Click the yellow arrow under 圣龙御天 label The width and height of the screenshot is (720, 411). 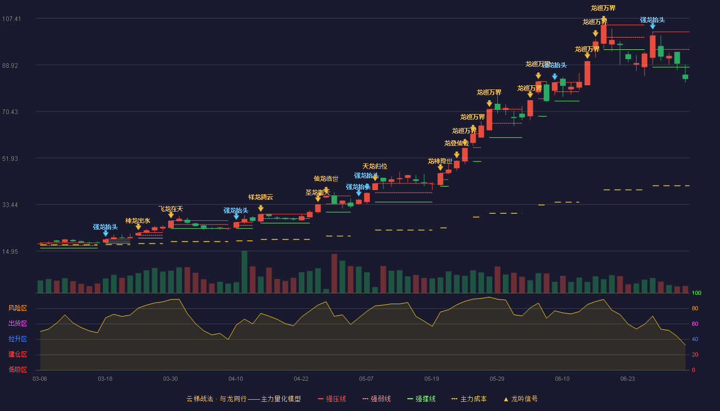(x=318, y=198)
